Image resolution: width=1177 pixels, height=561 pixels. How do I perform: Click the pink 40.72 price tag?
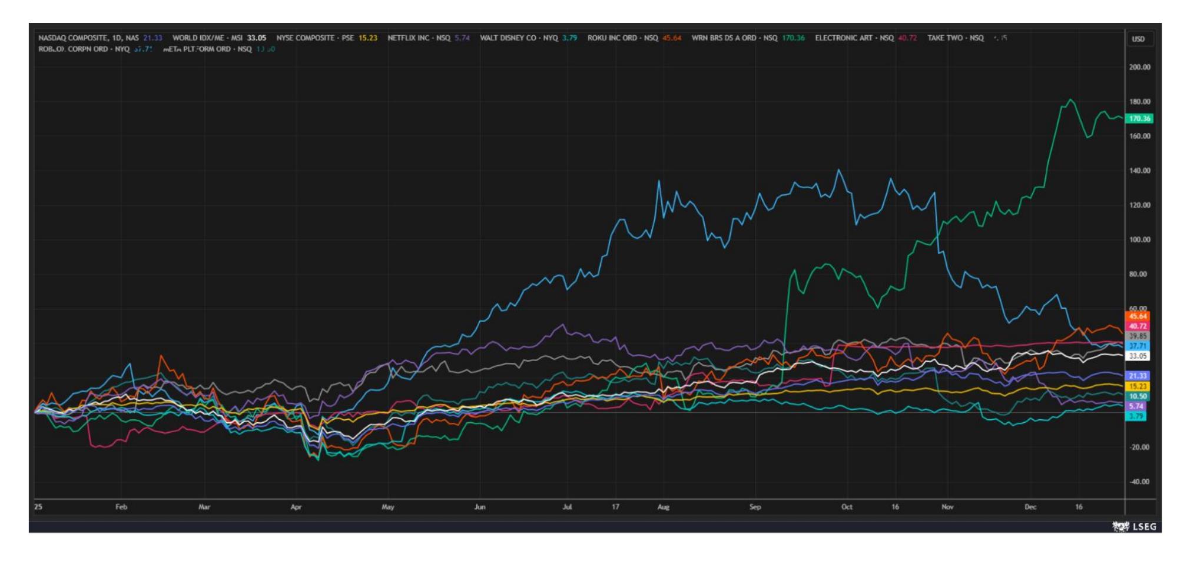[1138, 326]
